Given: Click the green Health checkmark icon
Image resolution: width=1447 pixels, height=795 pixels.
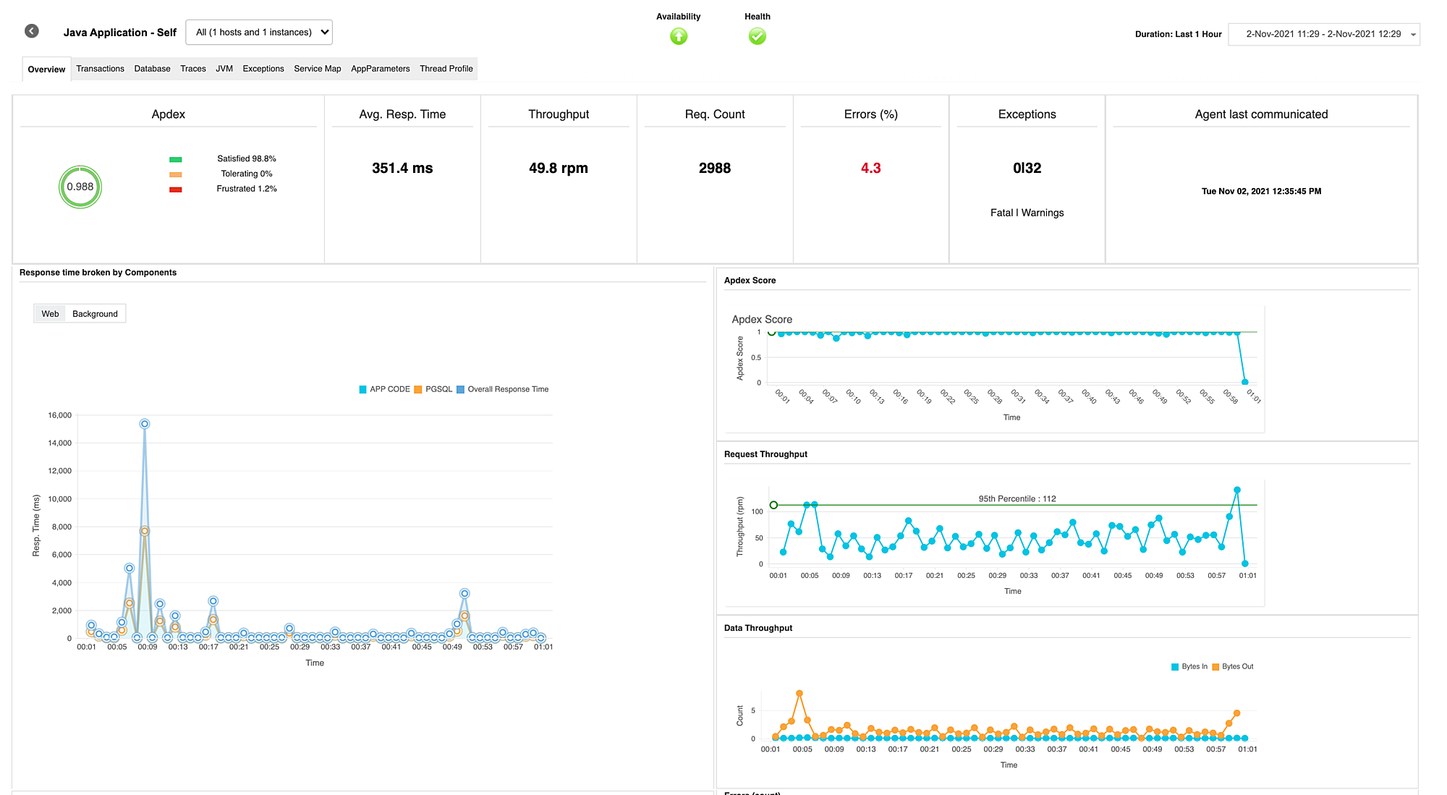Looking at the screenshot, I should point(757,36).
